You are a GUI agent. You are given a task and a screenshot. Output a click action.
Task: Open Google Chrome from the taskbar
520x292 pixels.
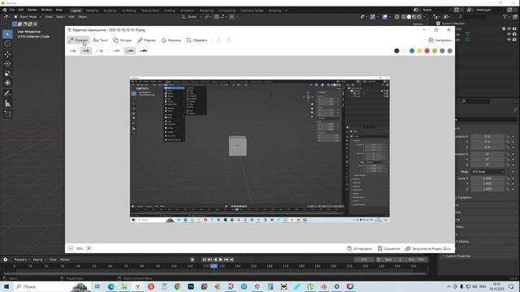pyautogui.click(x=177, y=286)
